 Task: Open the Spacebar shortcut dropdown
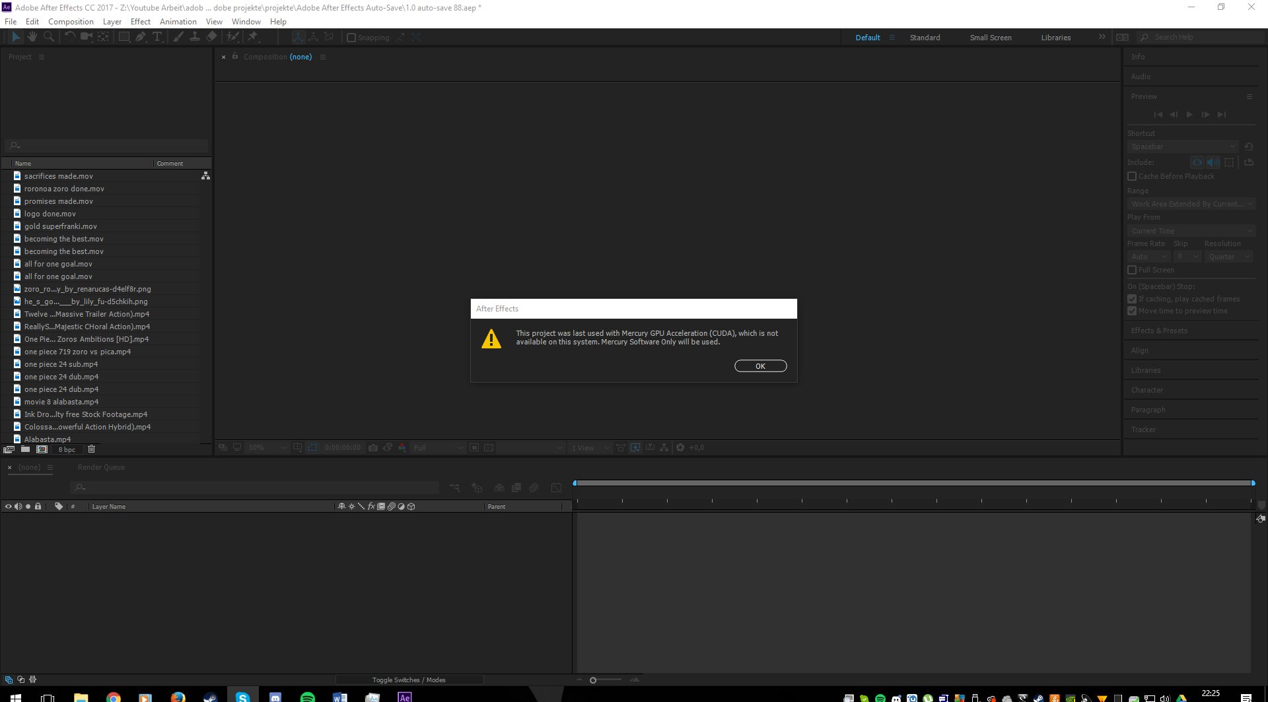[x=1183, y=146]
